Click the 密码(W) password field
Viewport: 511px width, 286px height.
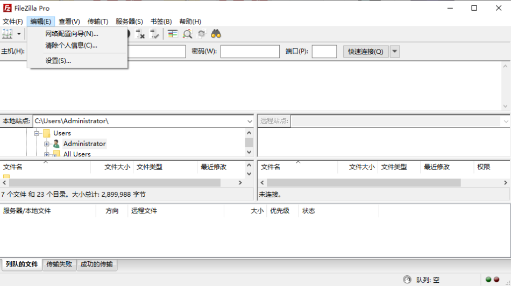click(250, 52)
